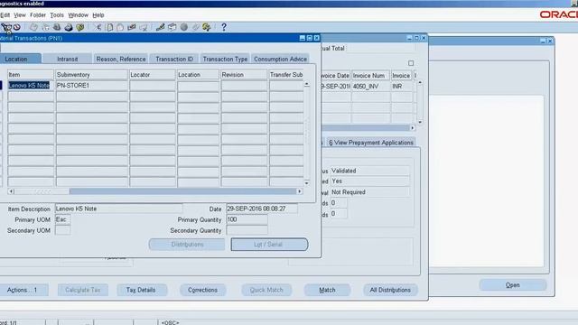Switch to the Transaction ID tab
This screenshot has height=325, width=578.
tap(174, 59)
